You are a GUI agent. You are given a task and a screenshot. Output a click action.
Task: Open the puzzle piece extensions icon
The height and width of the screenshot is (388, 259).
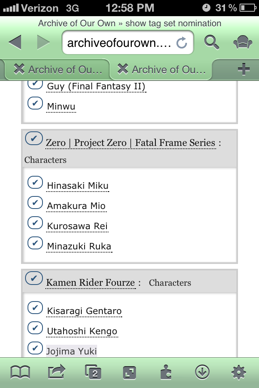click(x=166, y=372)
